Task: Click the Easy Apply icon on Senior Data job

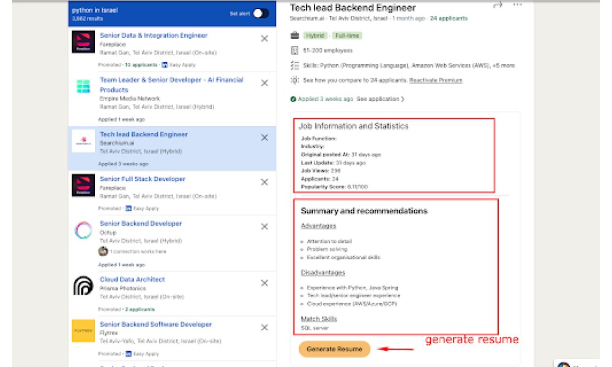Action: [x=165, y=65]
